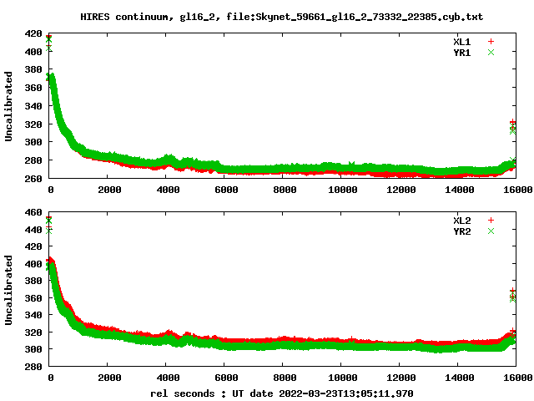Click the 8000 x-axis label of the top plot
This screenshot has width=534, height=401.
point(285,190)
